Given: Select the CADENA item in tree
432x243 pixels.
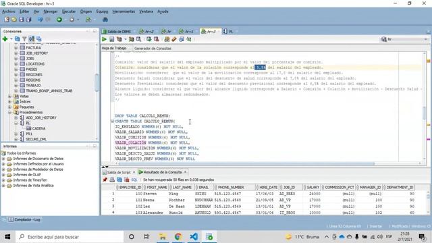Looking at the screenshot, I should point(38,128).
